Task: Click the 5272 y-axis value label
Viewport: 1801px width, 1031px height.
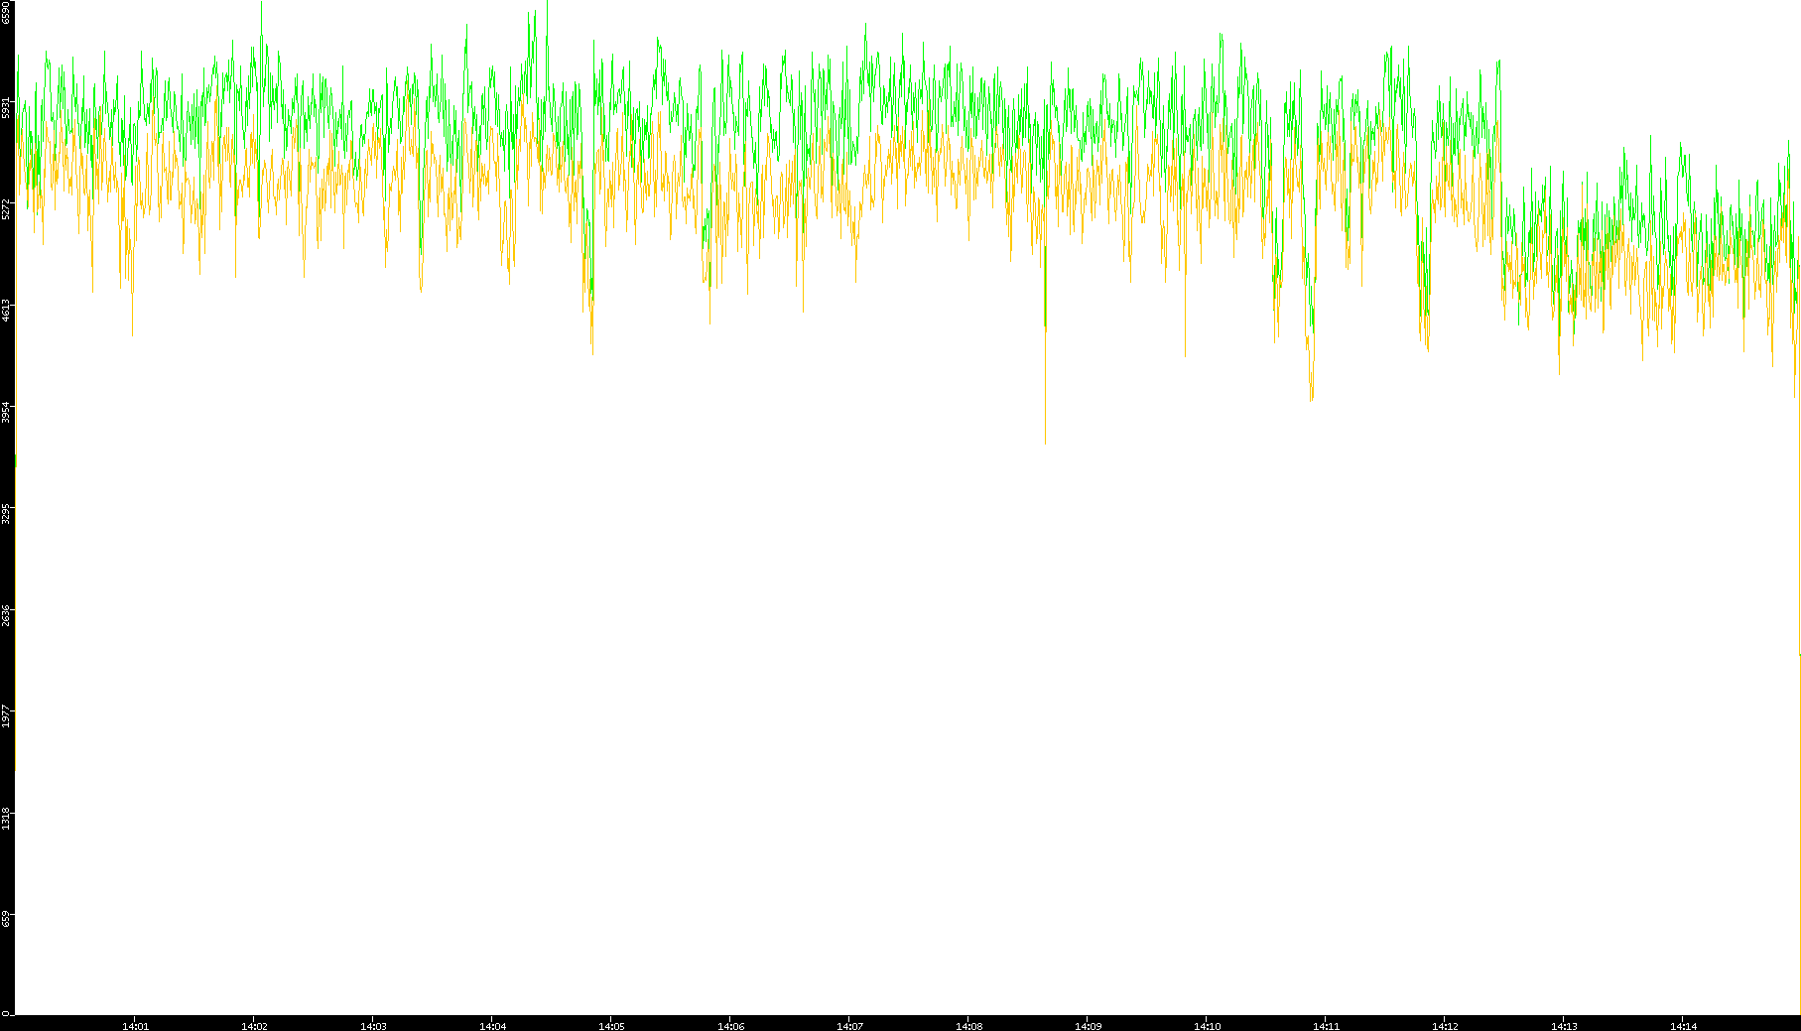Action: pos(7,209)
